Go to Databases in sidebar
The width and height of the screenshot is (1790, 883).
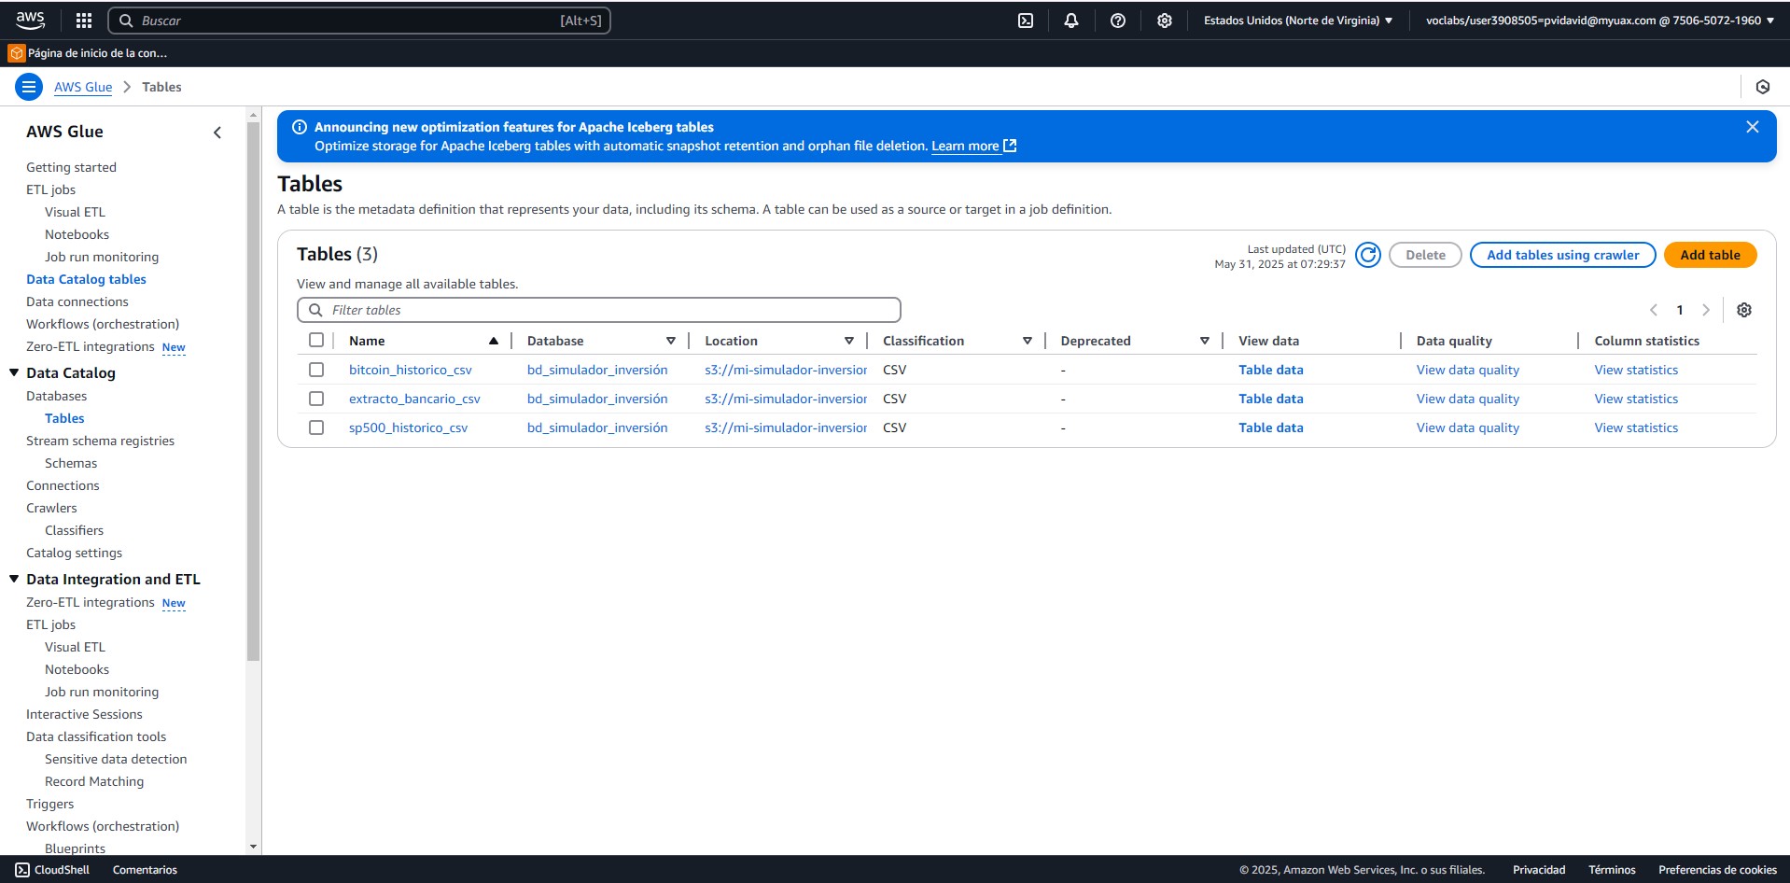(56, 396)
